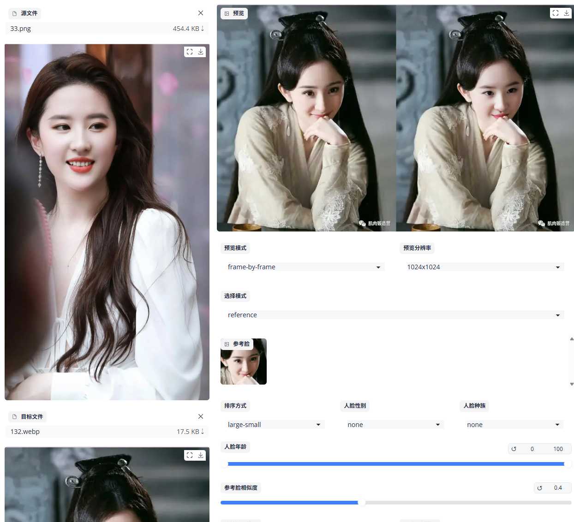
Task: Expand the preview image to fullscreen
Action: click(556, 13)
